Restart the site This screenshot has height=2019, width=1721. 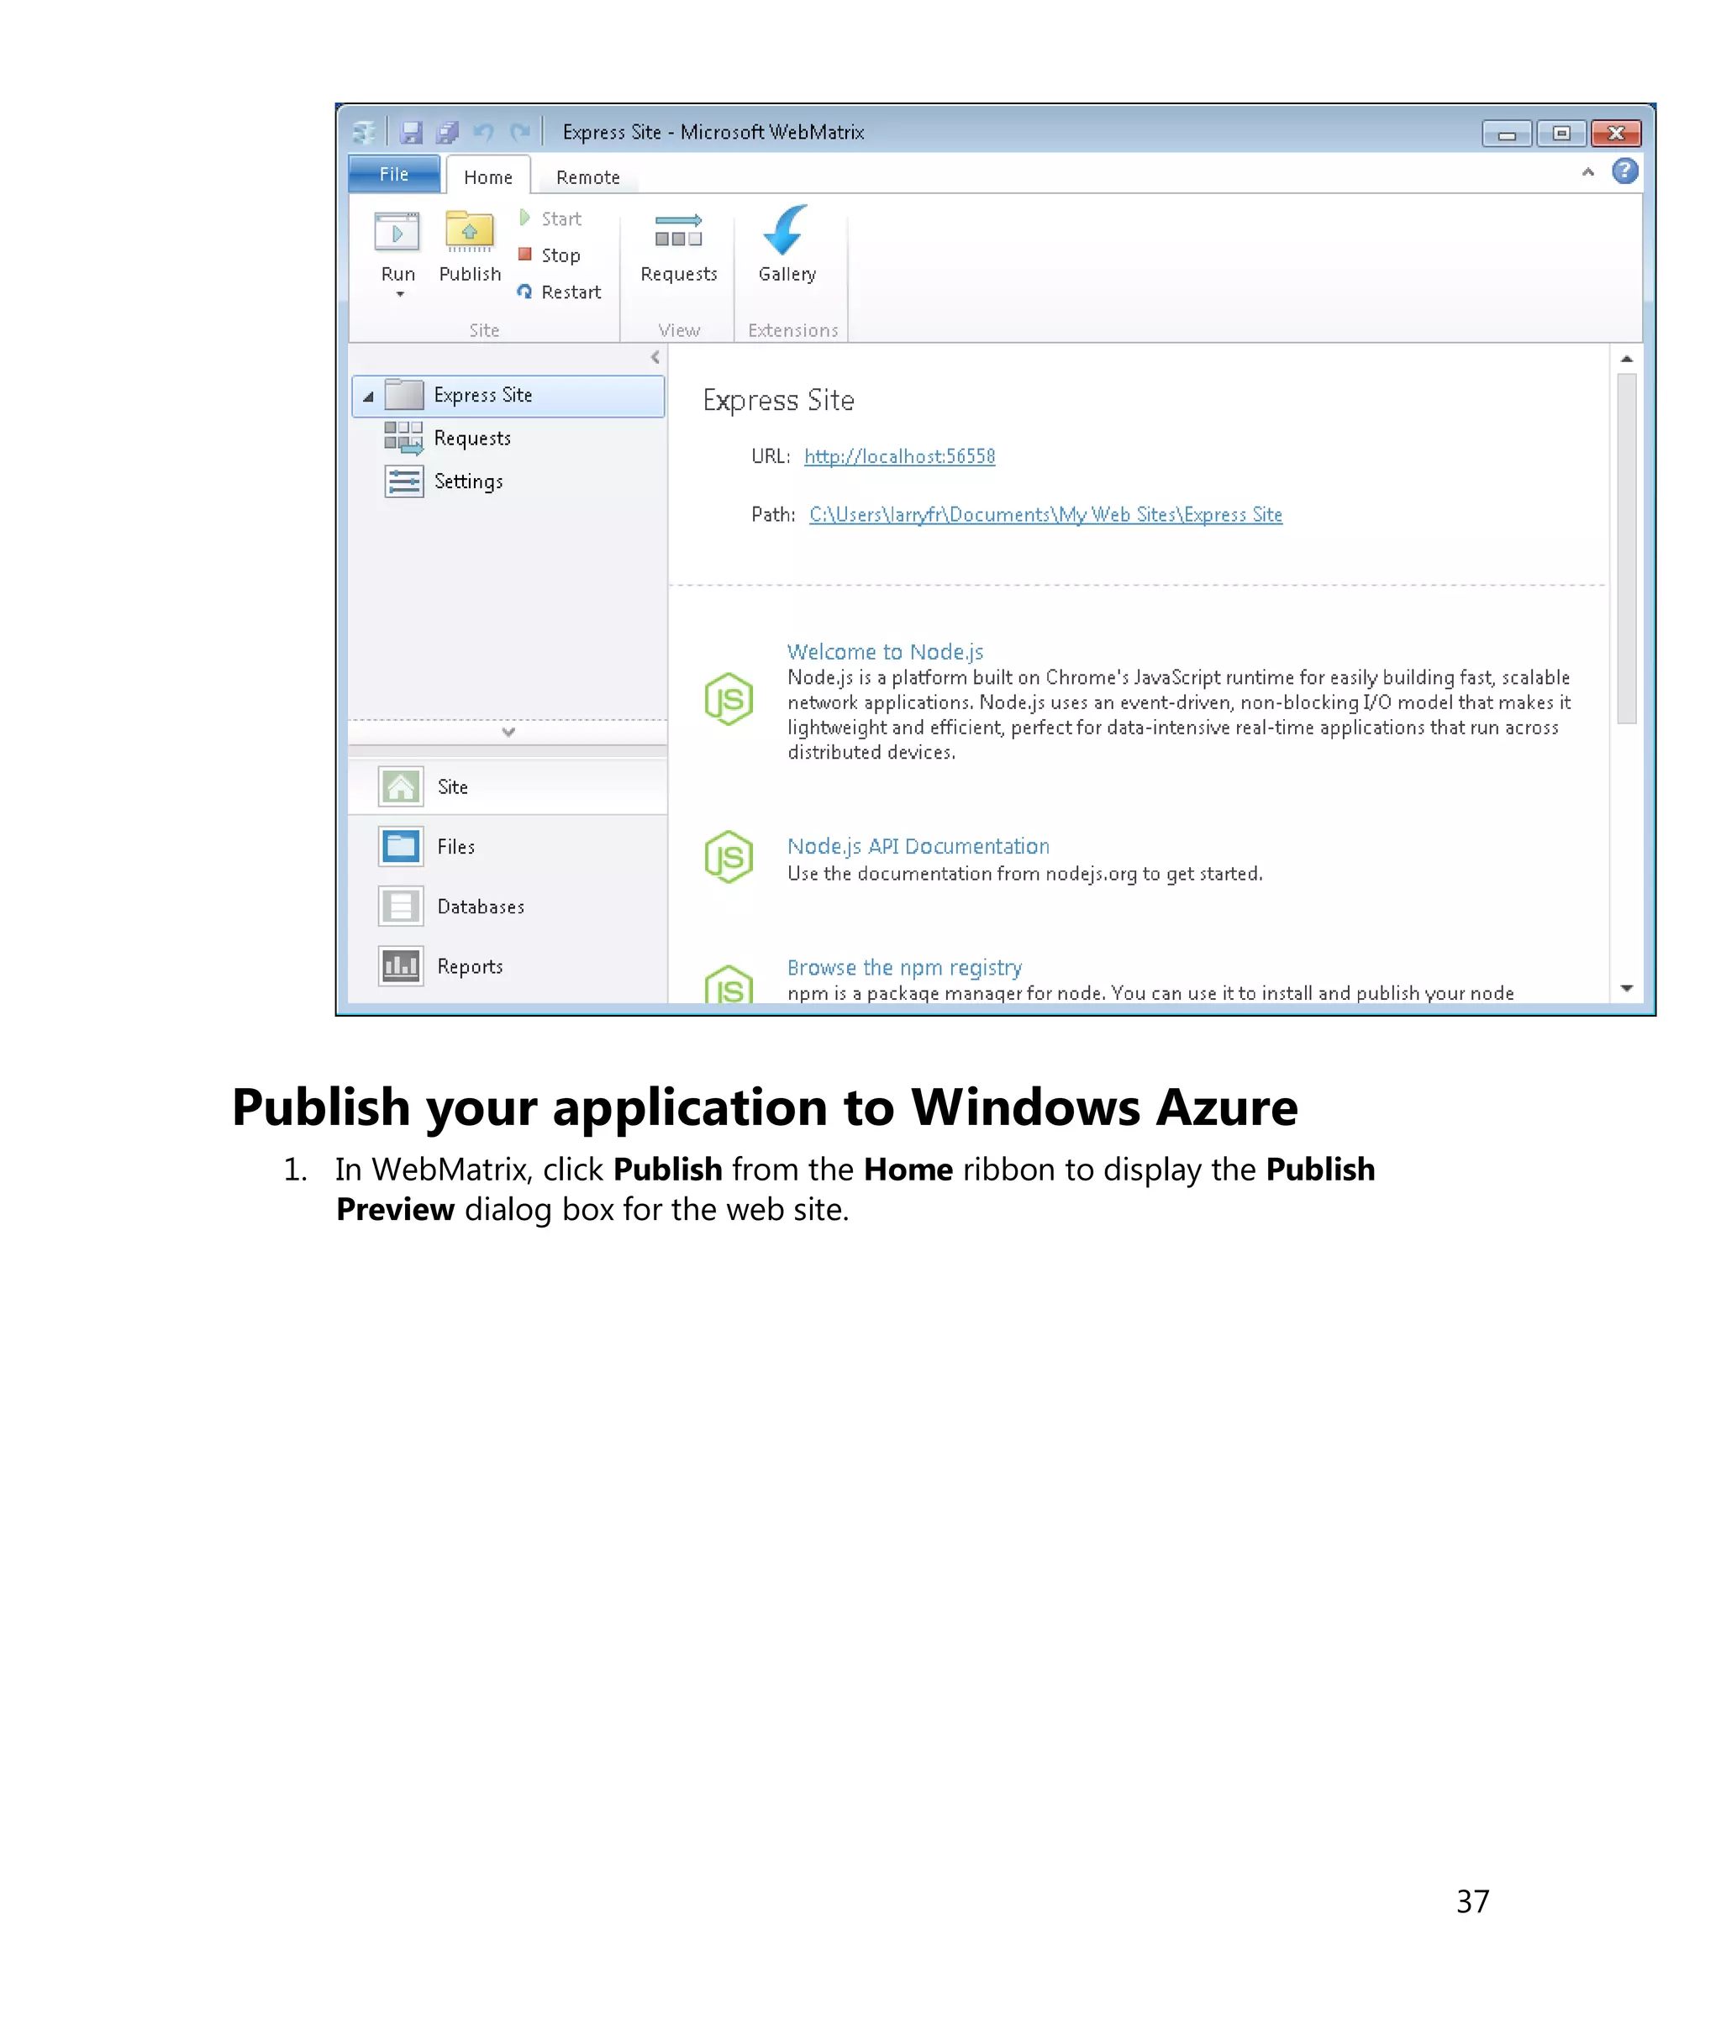pos(560,292)
